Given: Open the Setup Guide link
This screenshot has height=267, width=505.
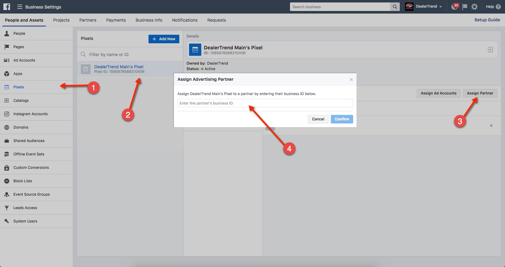Looking at the screenshot, I should tap(487, 20).
